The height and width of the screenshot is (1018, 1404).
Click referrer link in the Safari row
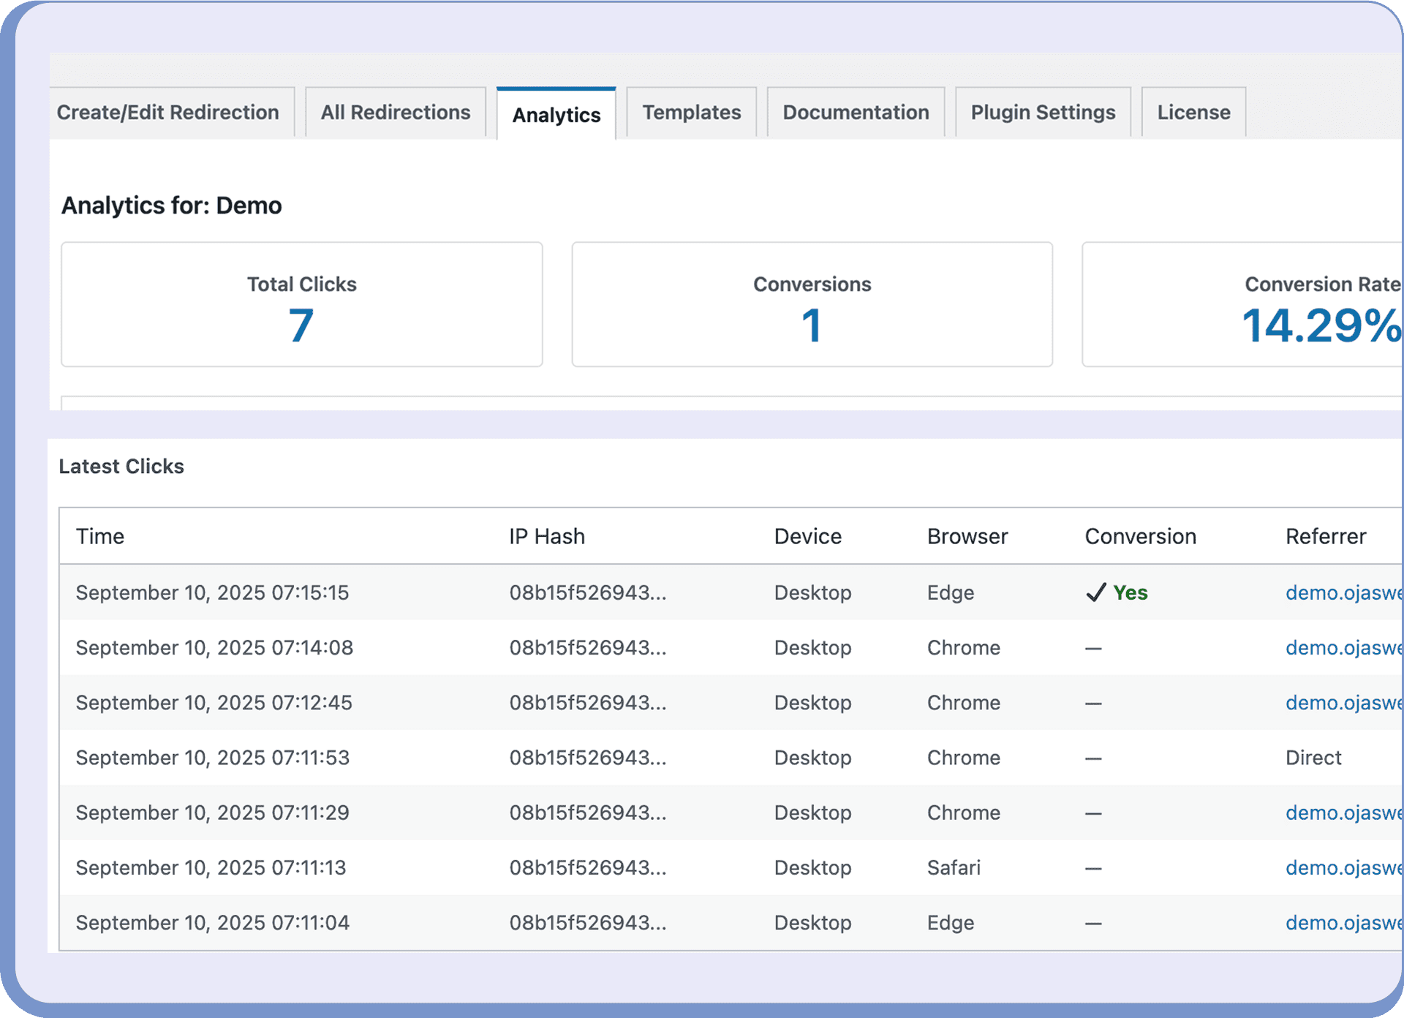(x=1343, y=867)
